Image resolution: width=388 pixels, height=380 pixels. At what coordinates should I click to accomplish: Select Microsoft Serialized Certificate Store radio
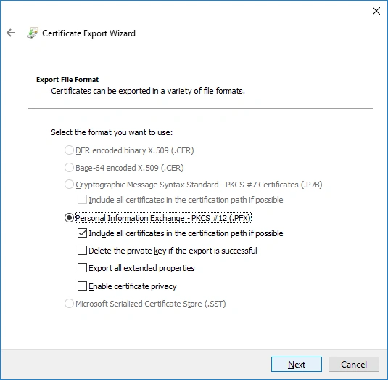coord(69,304)
